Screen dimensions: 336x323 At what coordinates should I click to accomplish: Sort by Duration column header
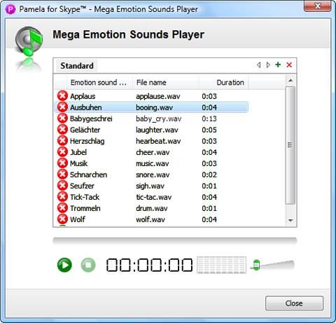click(x=223, y=83)
